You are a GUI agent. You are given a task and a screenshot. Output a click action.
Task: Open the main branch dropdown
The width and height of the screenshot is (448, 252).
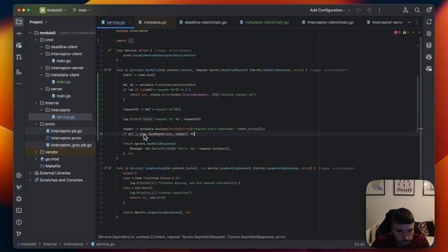point(82,10)
